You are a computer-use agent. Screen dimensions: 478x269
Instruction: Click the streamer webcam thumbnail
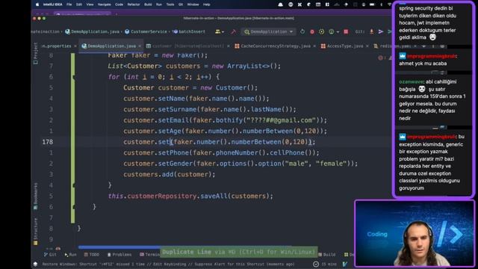pyautogui.click(x=415, y=233)
